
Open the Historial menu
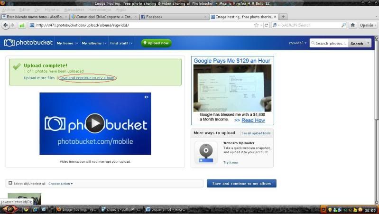(52, 9)
